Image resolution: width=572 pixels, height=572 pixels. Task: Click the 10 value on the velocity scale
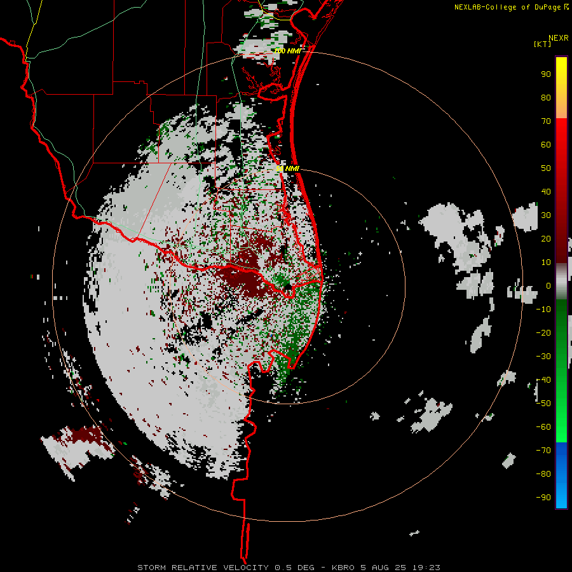click(x=546, y=262)
